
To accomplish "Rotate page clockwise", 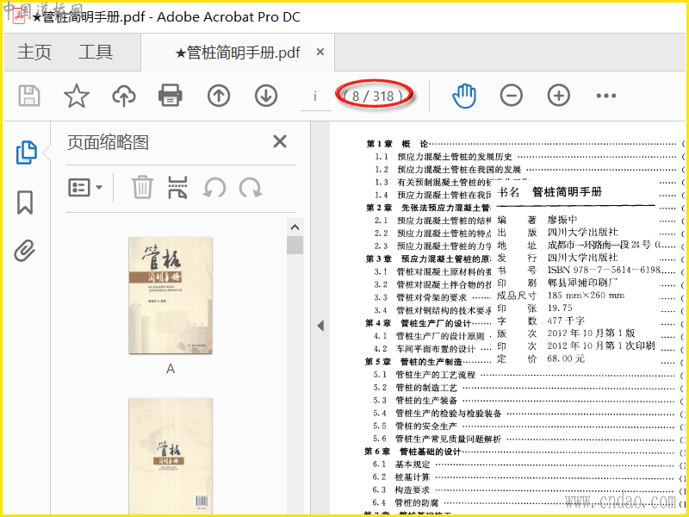I will click(x=251, y=188).
